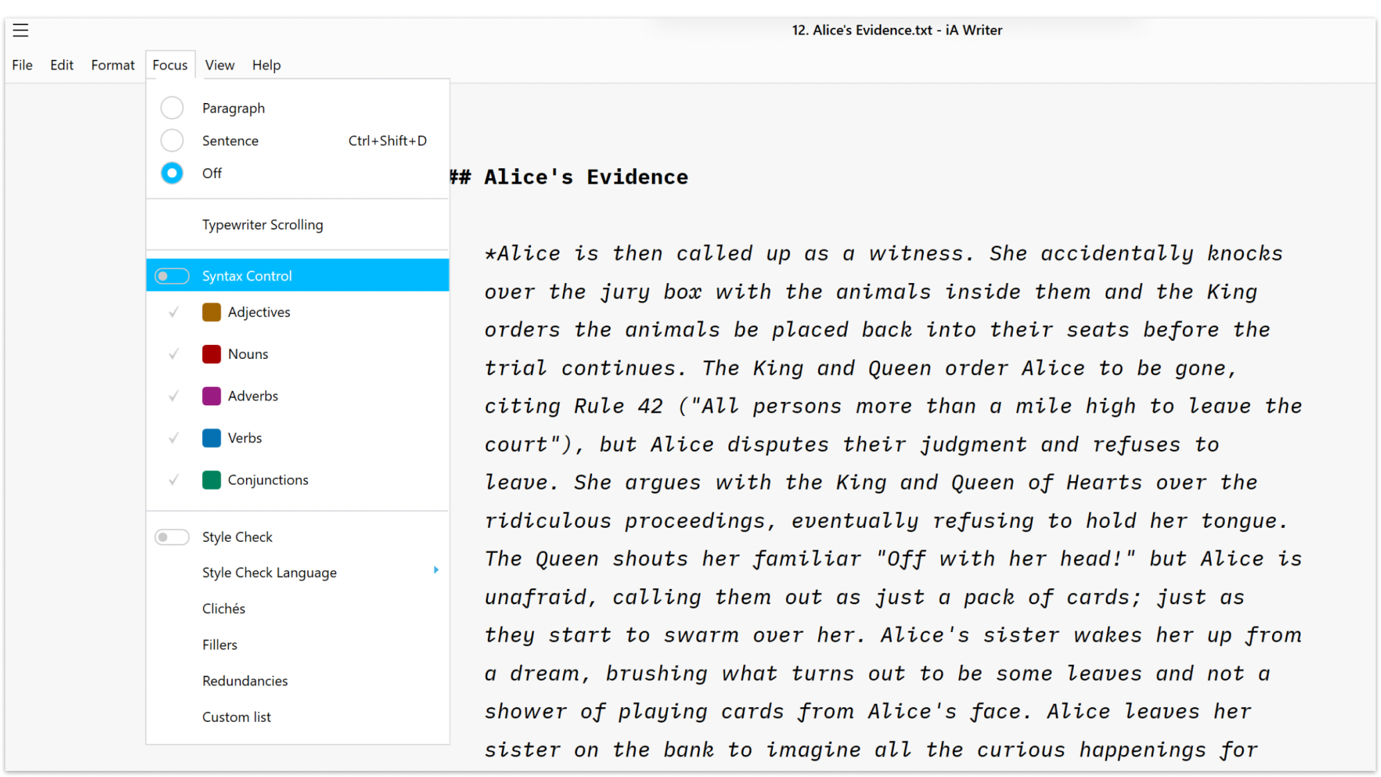Toggle the Nouns checkmark

(x=173, y=354)
